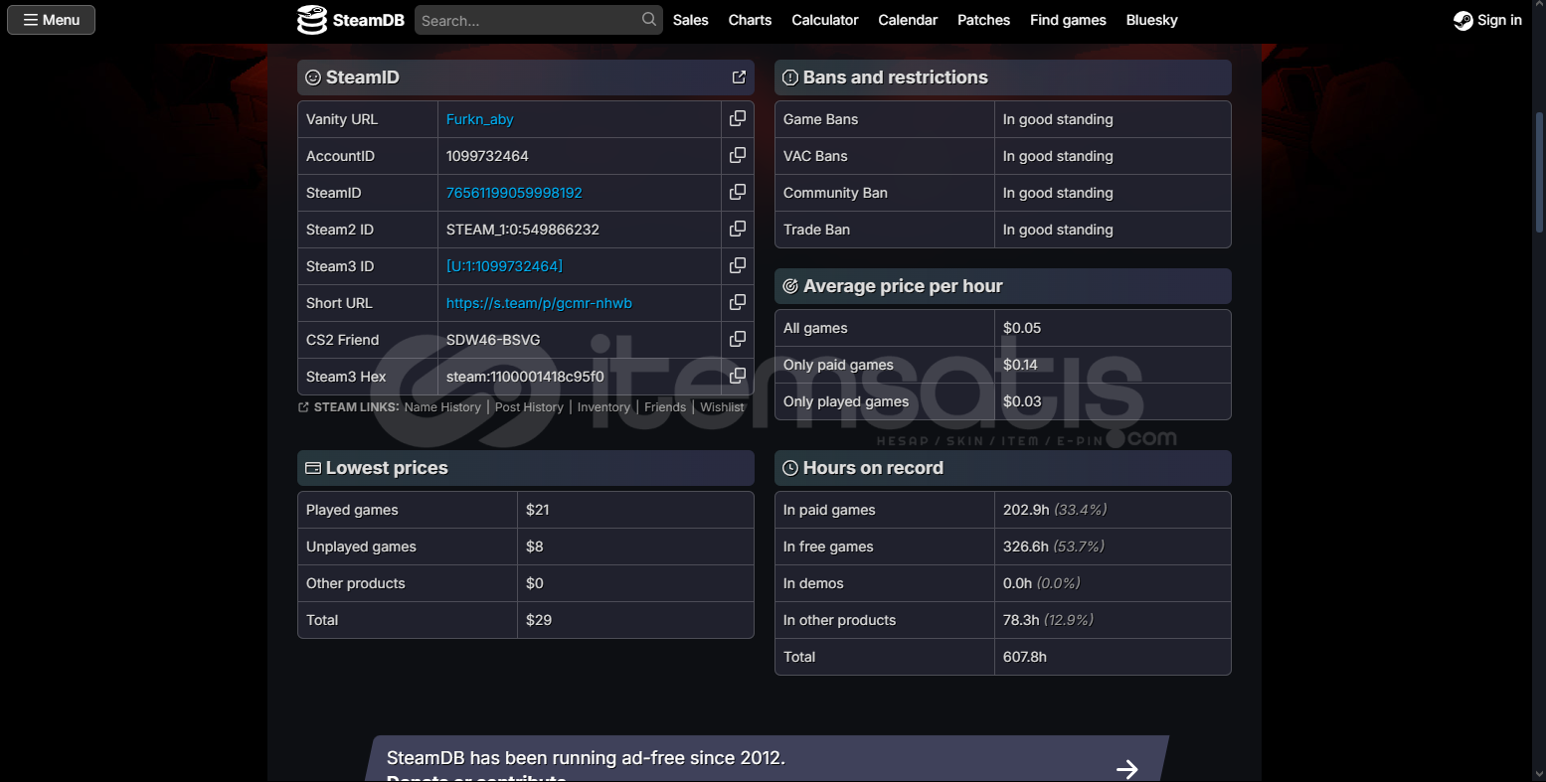Open the Sales page
This screenshot has width=1546, height=782.
pyautogui.click(x=690, y=20)
